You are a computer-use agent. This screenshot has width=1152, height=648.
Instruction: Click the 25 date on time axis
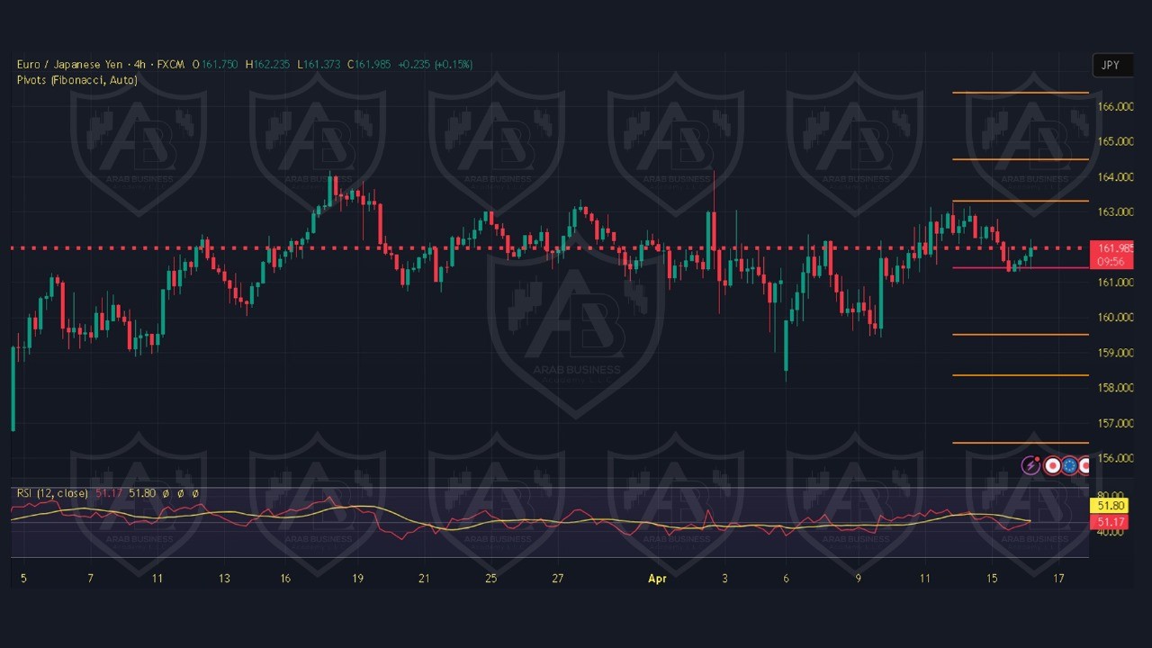(490, 579)
